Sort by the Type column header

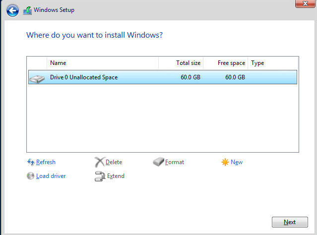pyautogui.click(x=273, y=63)
